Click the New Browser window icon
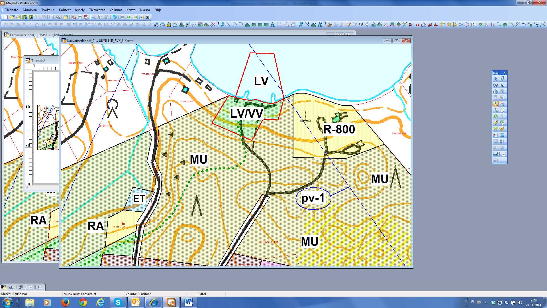This screenshot has width=547, height=308. pos(123,17)
